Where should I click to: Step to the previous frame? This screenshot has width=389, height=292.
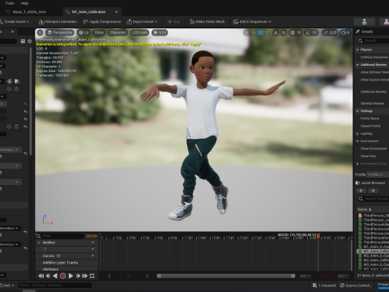(x=48, y=276)
